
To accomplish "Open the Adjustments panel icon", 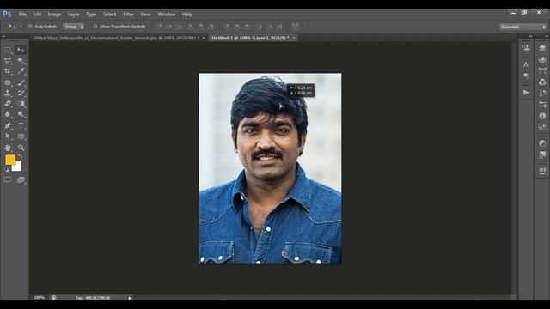I will coord(542,143).
